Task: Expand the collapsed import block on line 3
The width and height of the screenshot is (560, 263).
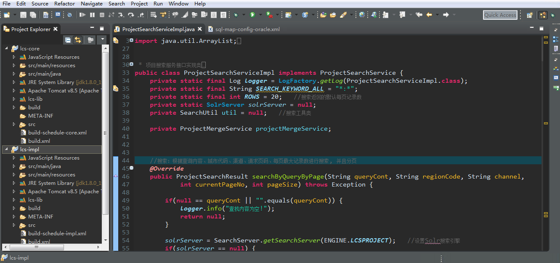Action: tap(131, 40)
